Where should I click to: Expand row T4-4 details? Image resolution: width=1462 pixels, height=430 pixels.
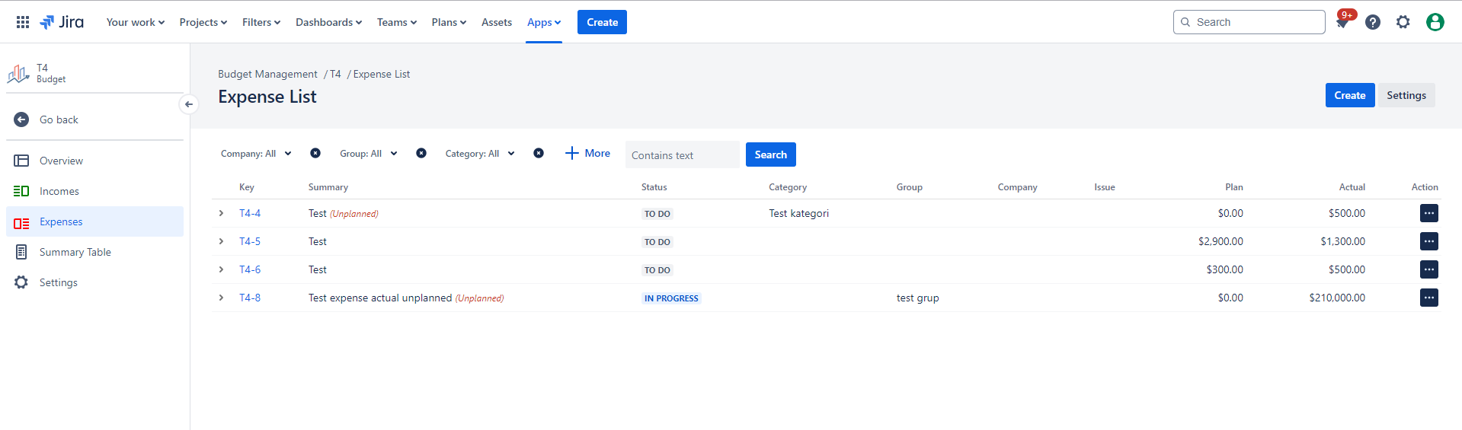click(222, 213)
